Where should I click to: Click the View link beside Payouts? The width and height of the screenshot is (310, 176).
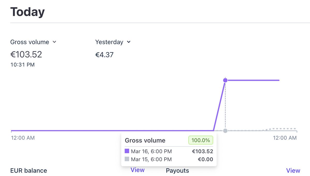coord(293,171)
